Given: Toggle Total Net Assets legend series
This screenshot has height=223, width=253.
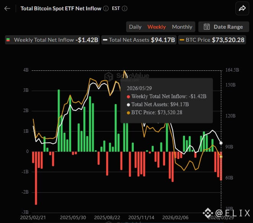Looking at the screenshot, I should click(x=139, y=40).
